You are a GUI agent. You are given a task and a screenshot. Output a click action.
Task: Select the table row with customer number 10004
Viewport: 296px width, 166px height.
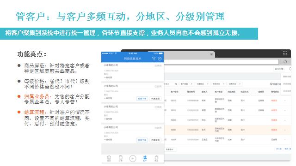pos(228,140)
